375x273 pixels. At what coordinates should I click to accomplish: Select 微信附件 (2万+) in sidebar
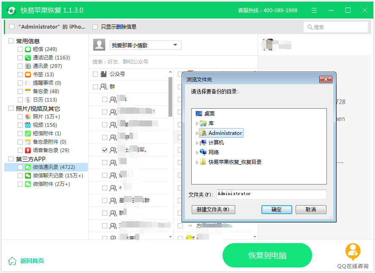[52, 184]
